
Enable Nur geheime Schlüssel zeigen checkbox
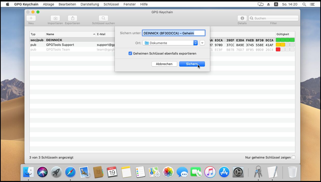294,157
